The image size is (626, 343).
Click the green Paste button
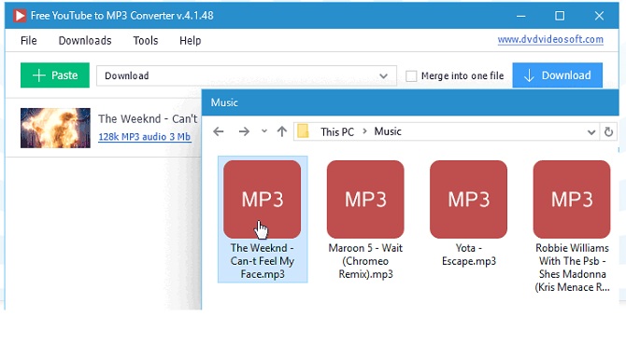55,75
